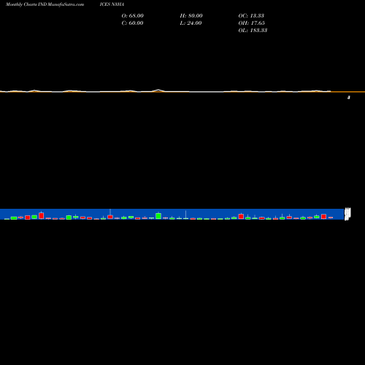This screenshot has height=365, width=365.
Task: Select the low price value L: 24.00
Action: 191,23
